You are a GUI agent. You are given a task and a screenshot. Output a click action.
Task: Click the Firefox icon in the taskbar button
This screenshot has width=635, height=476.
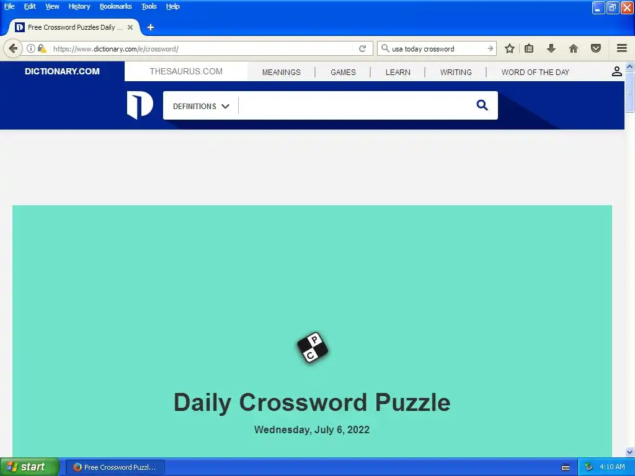(77, 467)
